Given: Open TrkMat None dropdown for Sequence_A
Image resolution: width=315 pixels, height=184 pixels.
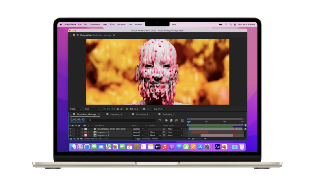Looking at the screenshot, I should 155,132.
